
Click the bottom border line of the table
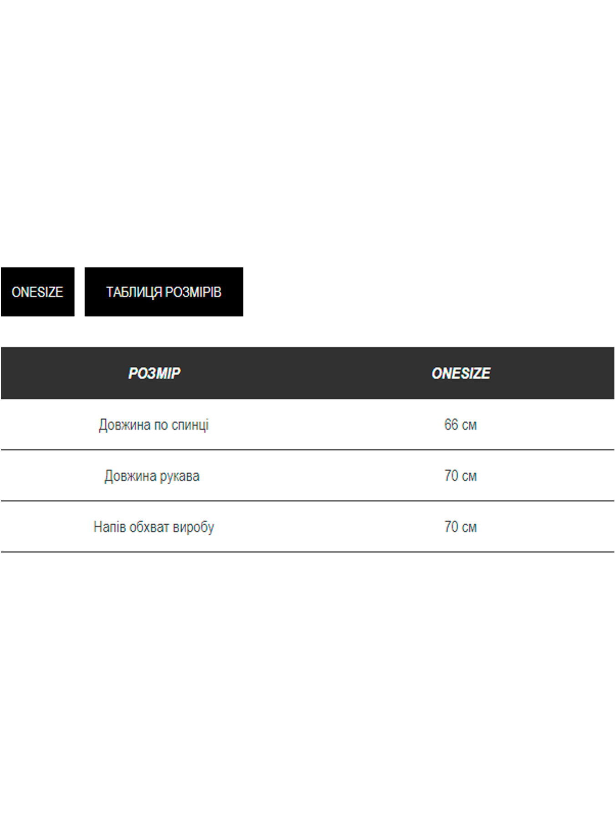[307, 552]
